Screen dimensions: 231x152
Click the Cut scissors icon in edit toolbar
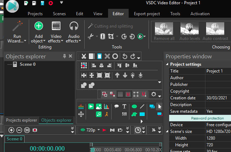click(84, 56)
